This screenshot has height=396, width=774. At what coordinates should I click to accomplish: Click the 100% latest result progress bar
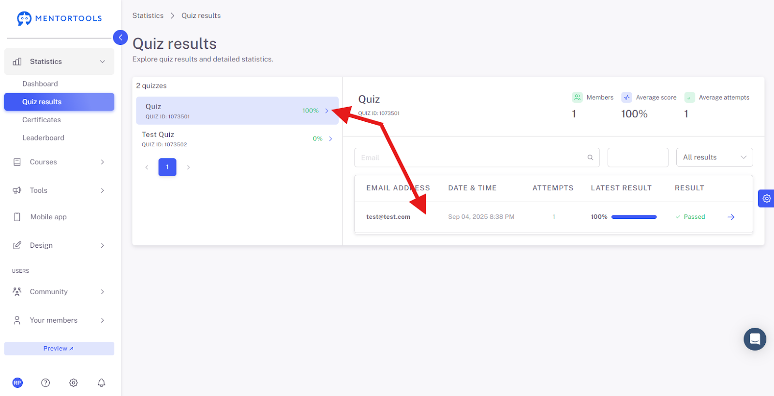[634, 217]
